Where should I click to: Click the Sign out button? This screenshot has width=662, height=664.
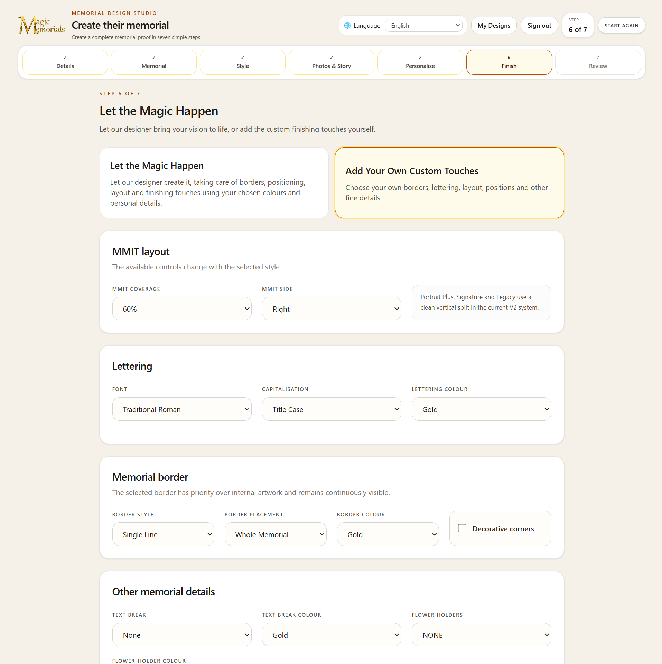(x=539, y=26)
